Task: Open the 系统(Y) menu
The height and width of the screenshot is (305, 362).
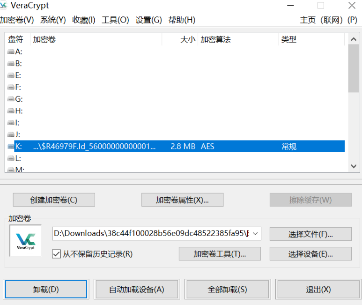Action: [53, 20]
